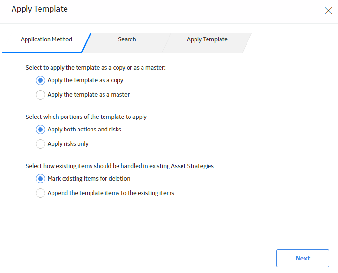The height and width of the screenshot is (273, 338).
Task: Click the 'Apply the template as a copy' label
Action: click(85, 80)
